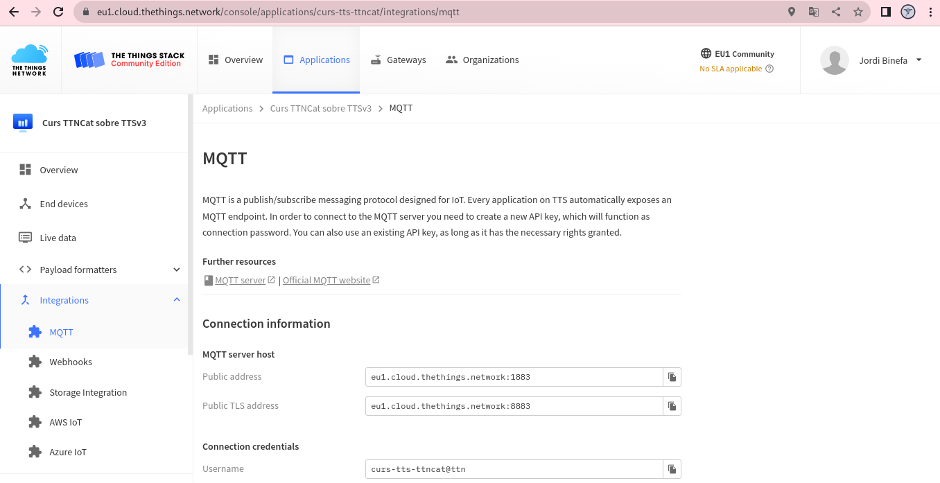
Task: Click the EU1 Community cluster label
Action: (744, 54)
